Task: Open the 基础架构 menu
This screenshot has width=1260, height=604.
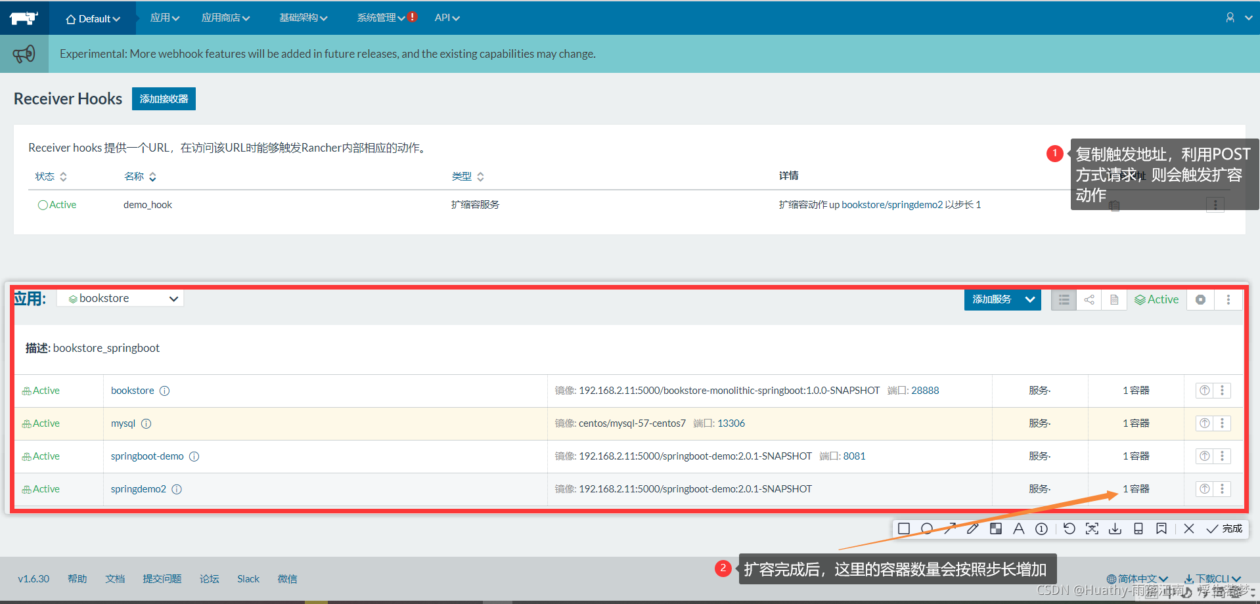Action: 304,18
